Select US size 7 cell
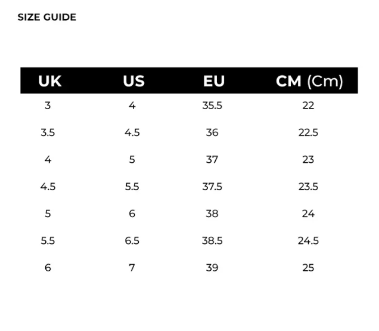This screenshot has width=379, height=331. tap(132, 268)
